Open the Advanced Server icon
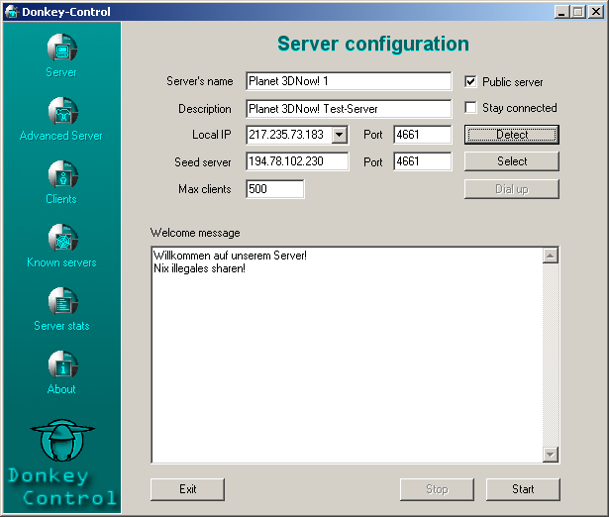The image size is (609, 517). coord(63,111)
